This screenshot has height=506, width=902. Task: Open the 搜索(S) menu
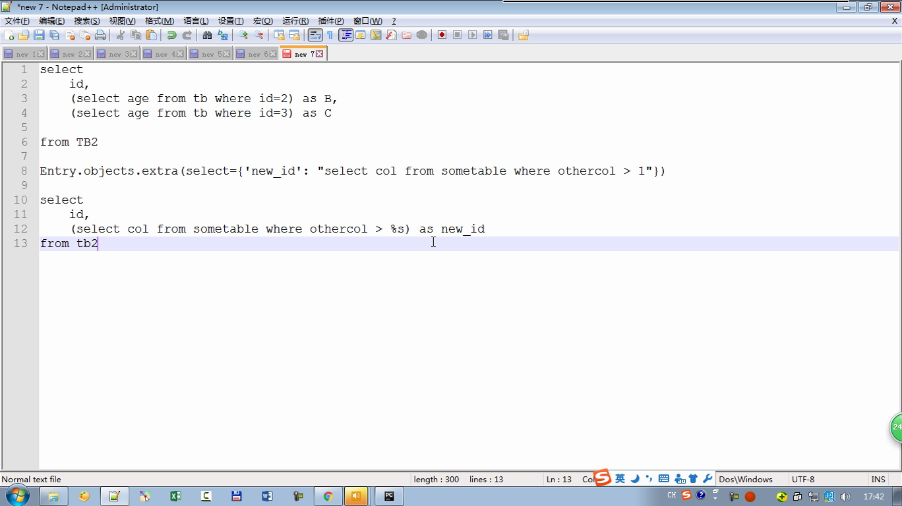click(86, 21)
